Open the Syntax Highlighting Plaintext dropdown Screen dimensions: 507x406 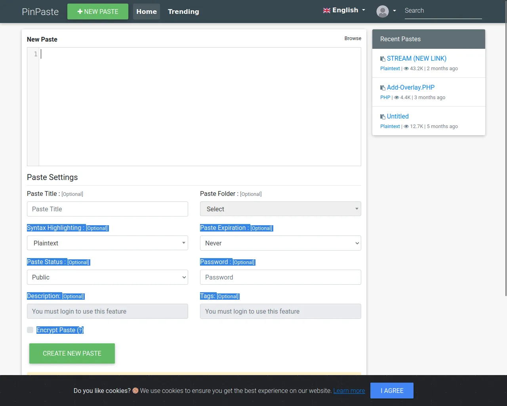tap(107, 243)
